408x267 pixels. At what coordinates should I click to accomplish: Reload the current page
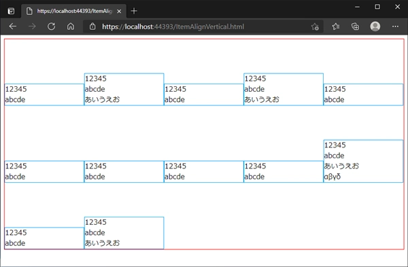[x=51, y=26]
